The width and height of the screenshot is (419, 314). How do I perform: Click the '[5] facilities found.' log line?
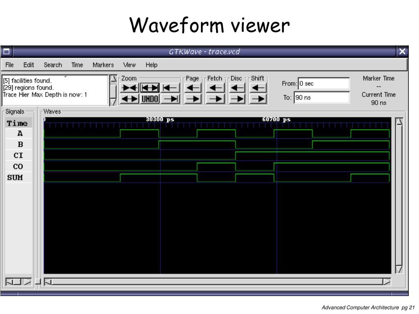pyautogui.click(x=27, y=81)
